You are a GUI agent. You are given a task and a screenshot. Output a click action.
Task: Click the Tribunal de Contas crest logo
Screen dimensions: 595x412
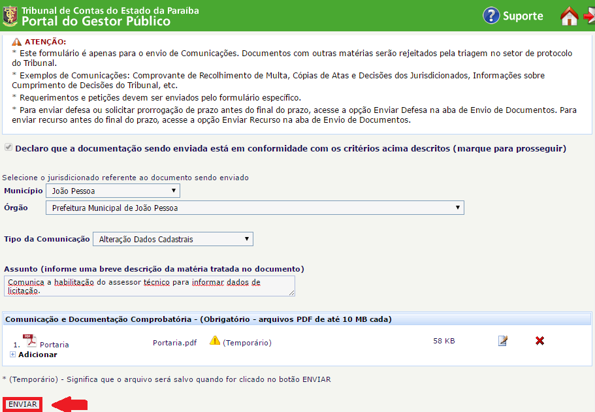(10, 16)
